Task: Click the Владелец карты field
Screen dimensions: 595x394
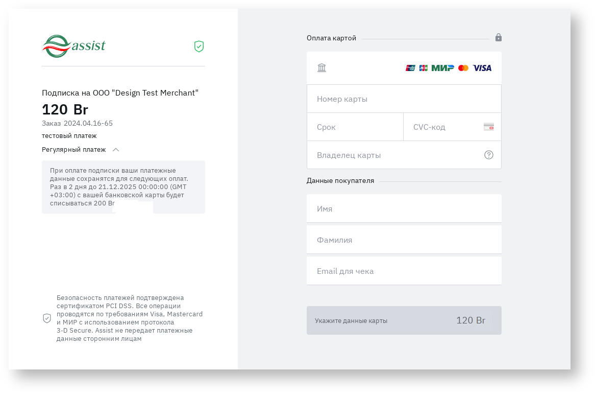Action: (393, 155)
